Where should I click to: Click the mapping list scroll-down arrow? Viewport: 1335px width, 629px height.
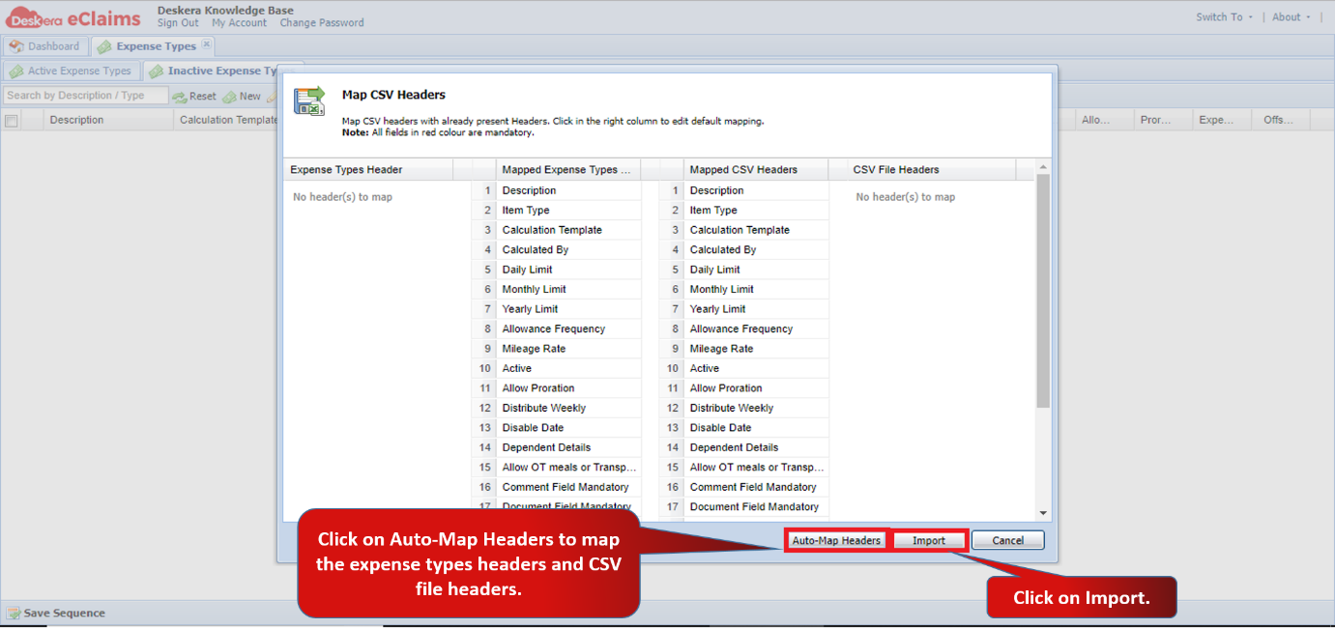point(1043,513)
